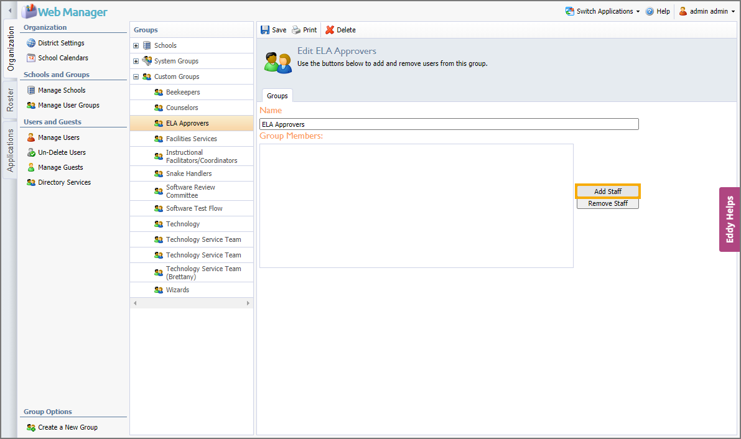The height and width of the screenshot is (439, 741).
Task: Click the Manage User Groups icon
Action: 31,105
